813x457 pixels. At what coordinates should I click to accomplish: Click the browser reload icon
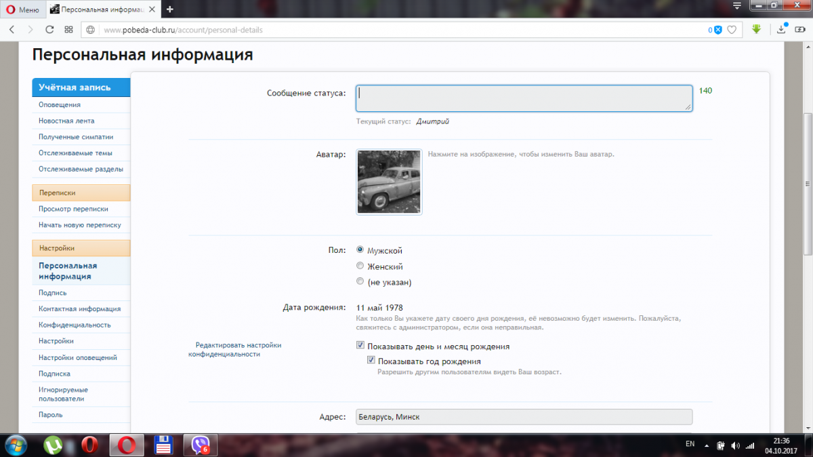[x=49, y=30]
